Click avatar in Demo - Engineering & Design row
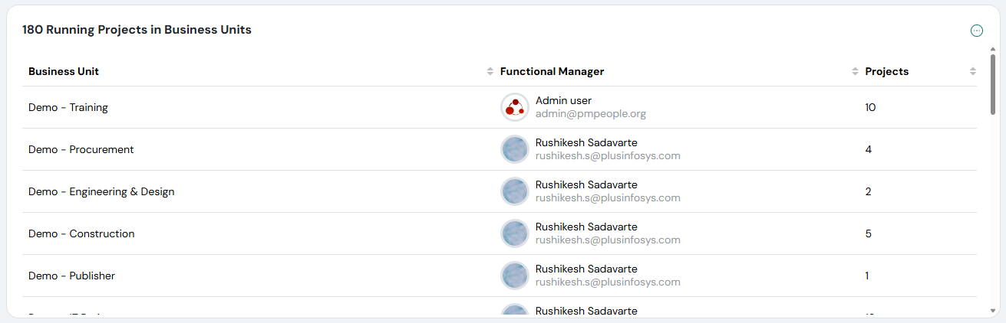Screen dimensions: 1006x323 514,191
